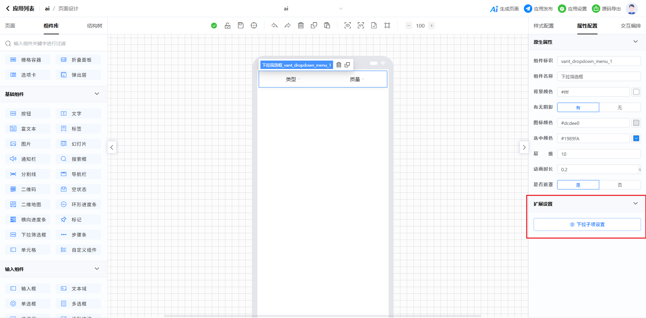This screenshot has width=646, height=318.
Task: Click the toolbar trash delete icon
Action: [301, 26]
